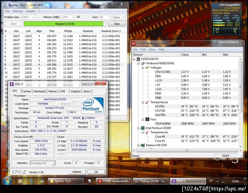248x193 pixels.
Task: Click the Fans group fan icon
Action: 147,119
